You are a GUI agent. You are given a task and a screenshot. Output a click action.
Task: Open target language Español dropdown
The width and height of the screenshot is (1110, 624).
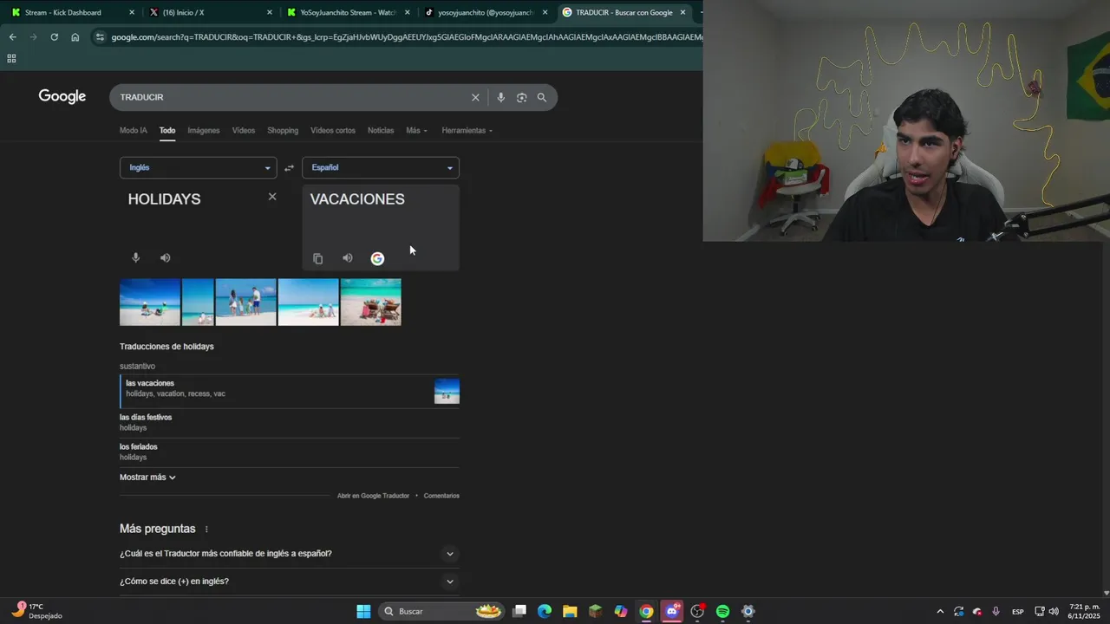381,168
